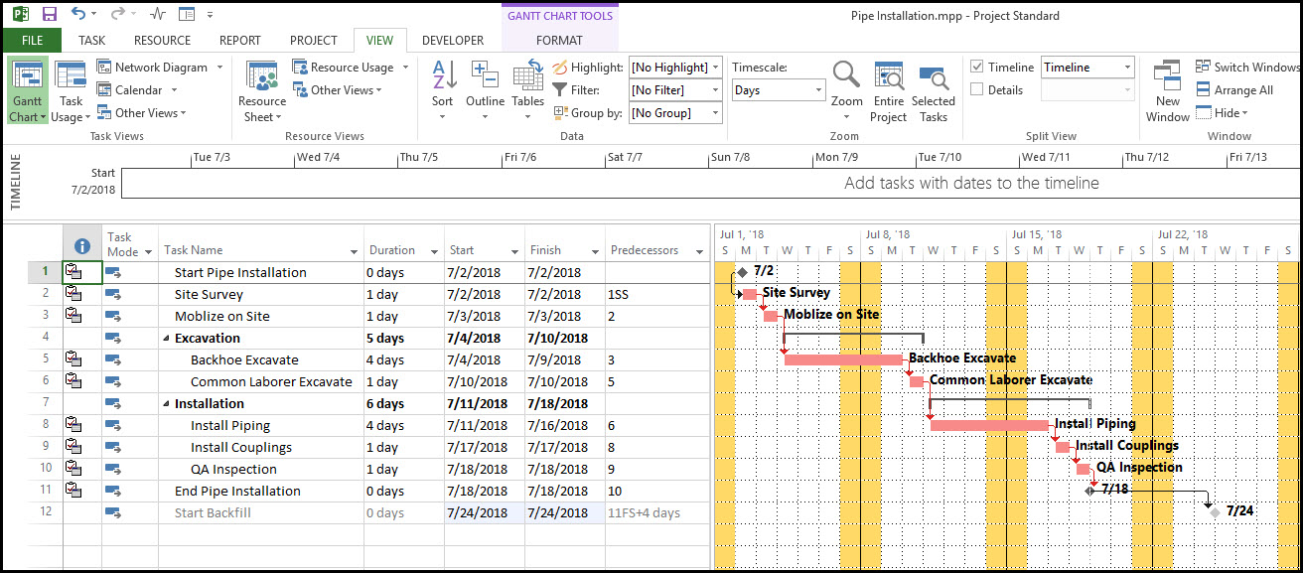Enable the Details checkbox
The image size is (1303, 573).
pos(977,90)
